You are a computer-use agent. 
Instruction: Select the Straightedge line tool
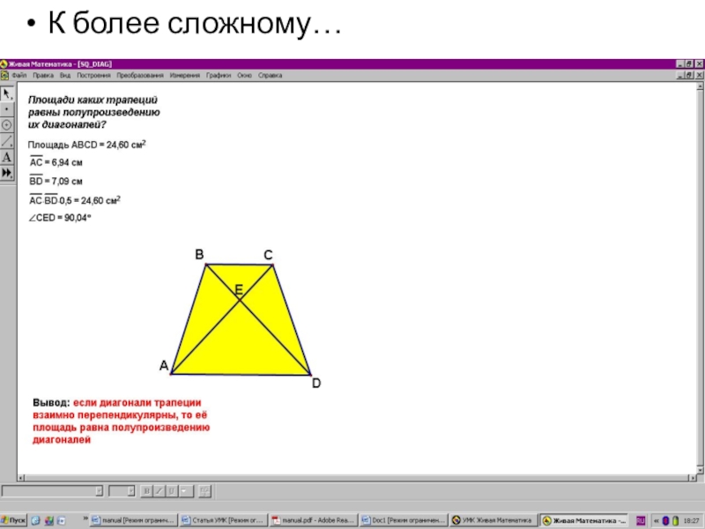click(7, 141)
